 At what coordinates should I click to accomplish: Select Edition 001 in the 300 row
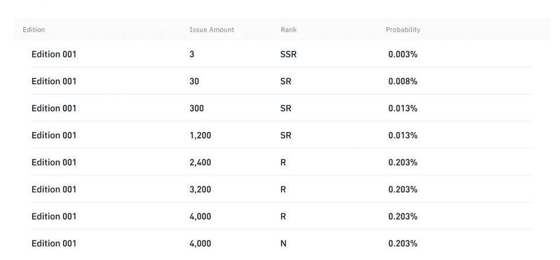pyautogui.click(x=54, y=108)
